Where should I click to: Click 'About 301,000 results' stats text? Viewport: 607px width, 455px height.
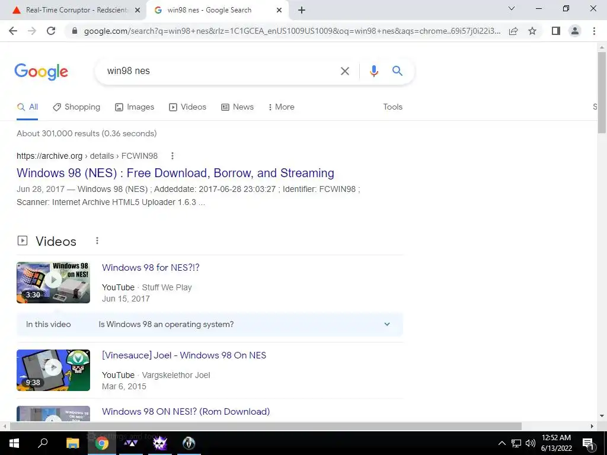(87, 133)
